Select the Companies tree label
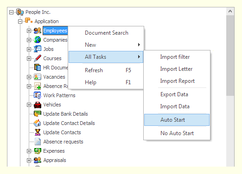Screen dimensions: 242x174 pos(55,40)
